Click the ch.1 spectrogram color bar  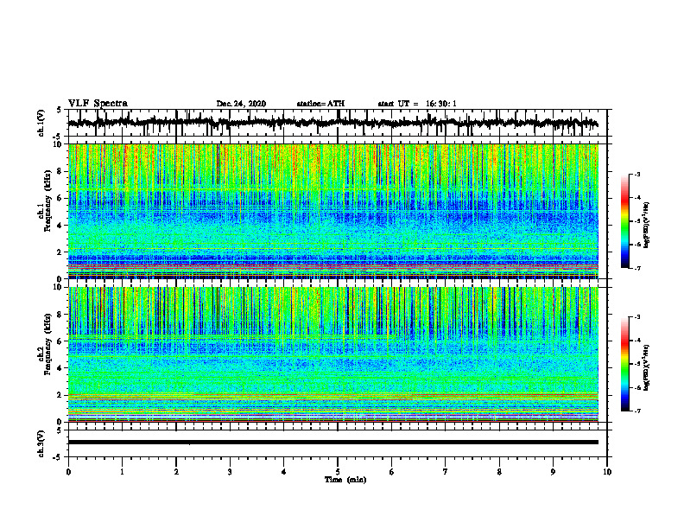click(625, 221)
